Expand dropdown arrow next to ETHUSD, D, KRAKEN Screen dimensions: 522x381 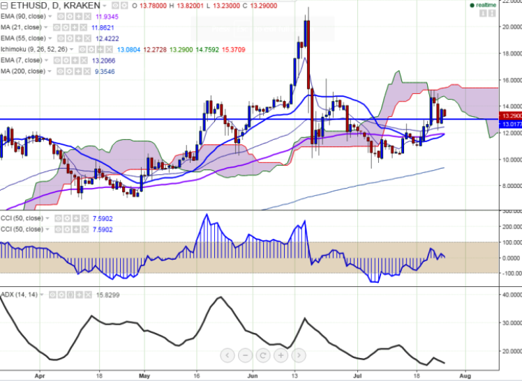(x=105, y=6)
